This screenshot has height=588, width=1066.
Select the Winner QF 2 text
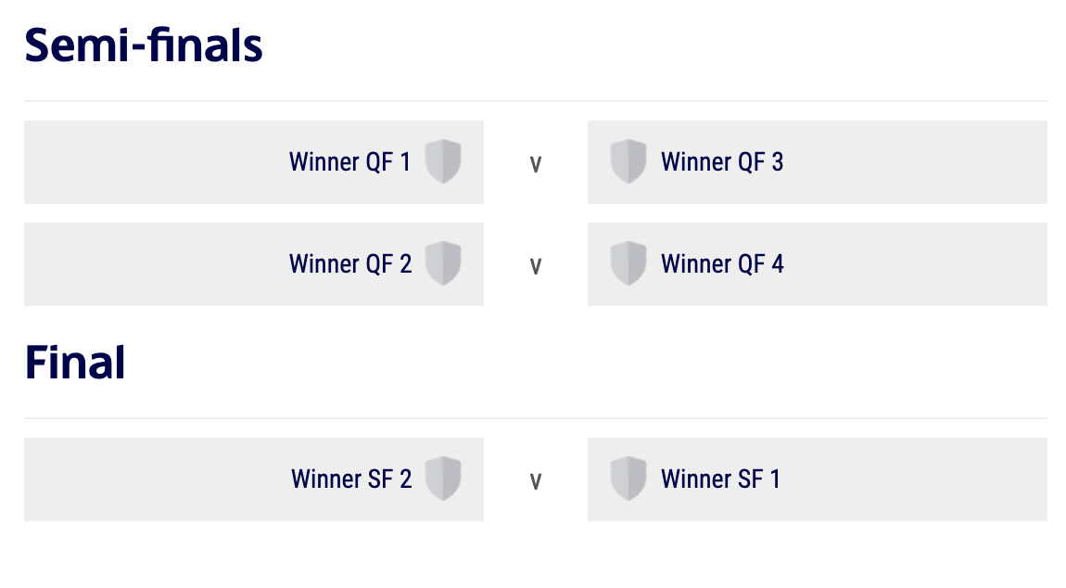click(x=350, y=264)
